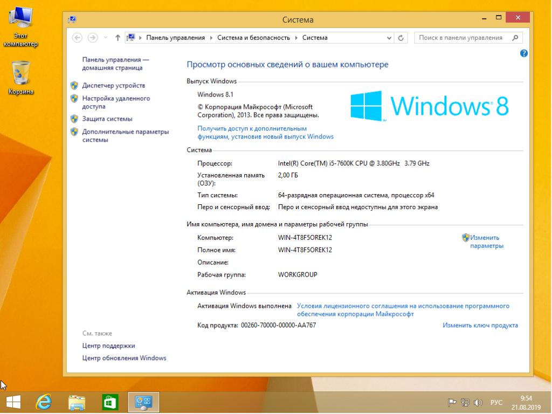
Task: Open Настройка удаленного доступа link
Action: [116, 102]
